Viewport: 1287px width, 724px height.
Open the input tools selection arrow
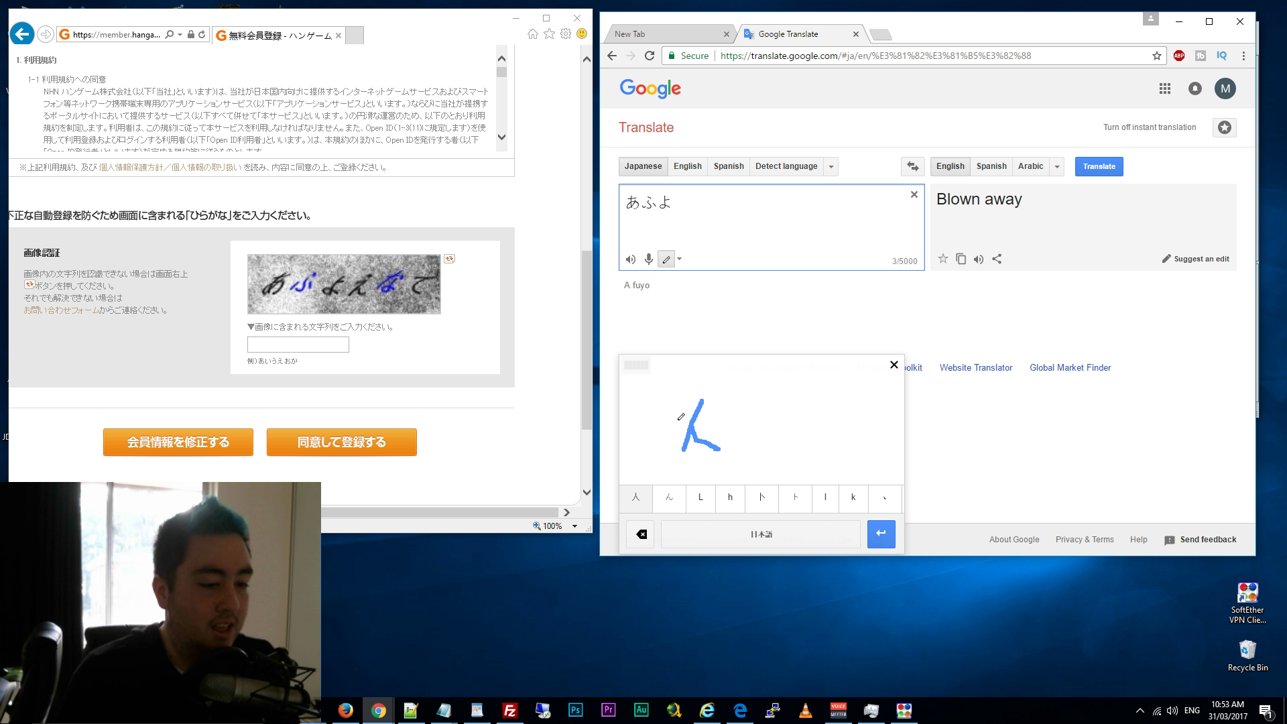pos(679,259)
